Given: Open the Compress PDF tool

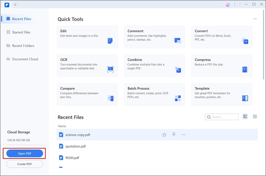Looking at the screenshot, I should point(222,66).
